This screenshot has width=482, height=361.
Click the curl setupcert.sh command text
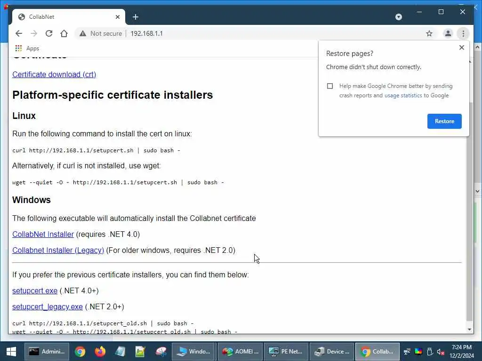[x=96, y=150]
